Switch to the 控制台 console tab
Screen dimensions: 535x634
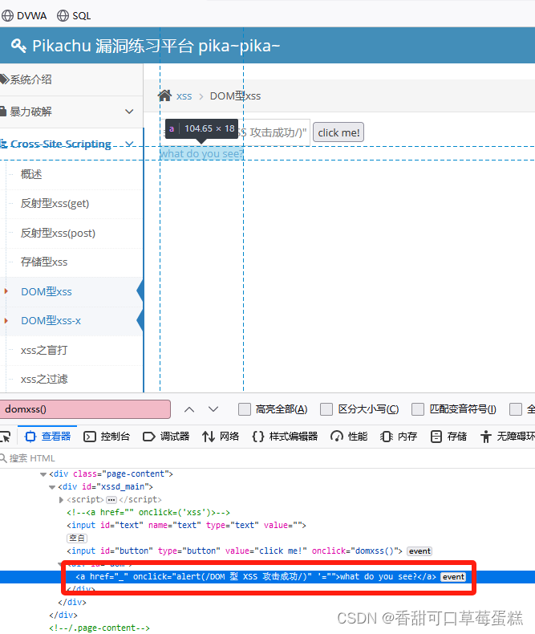(x=107, y=437)
